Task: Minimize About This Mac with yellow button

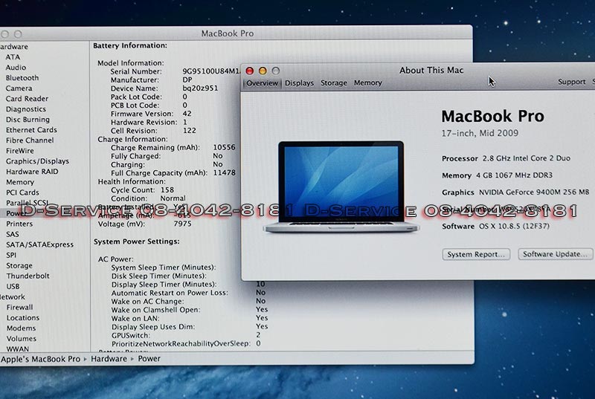Action: (x=263, y=71)
